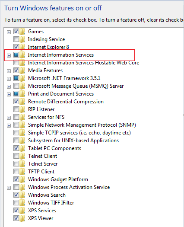Image resolution: width=184 pixels, height=227 pixels.
Task: Expand Print and Document Services node
Action: (9, 94)
